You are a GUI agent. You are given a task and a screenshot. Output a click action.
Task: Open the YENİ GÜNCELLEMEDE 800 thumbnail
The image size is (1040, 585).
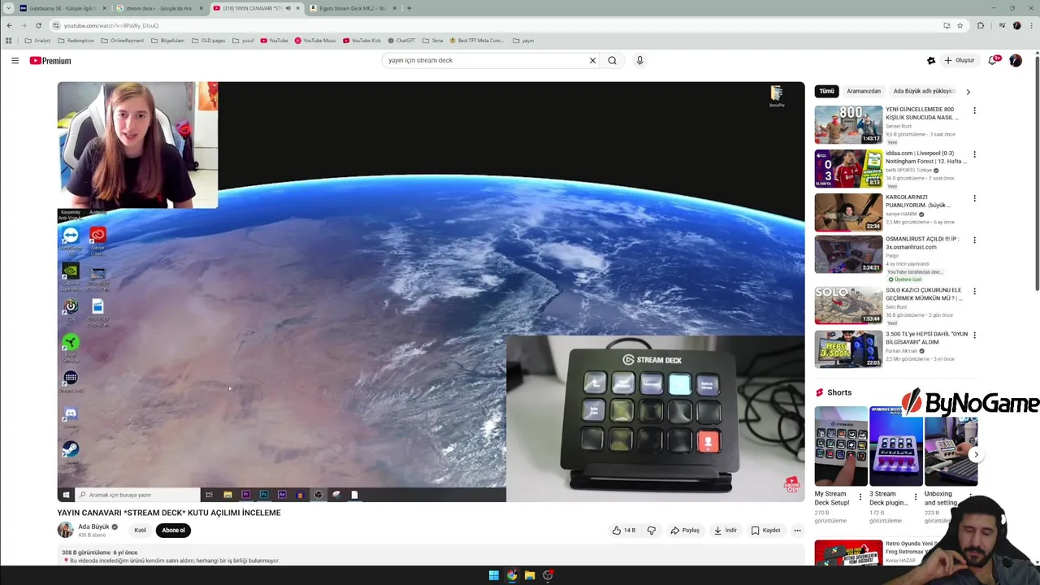[848, 124]
